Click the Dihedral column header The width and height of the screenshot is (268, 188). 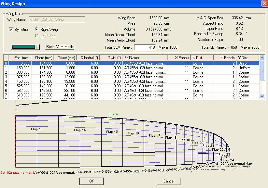[x=88, y=57]
